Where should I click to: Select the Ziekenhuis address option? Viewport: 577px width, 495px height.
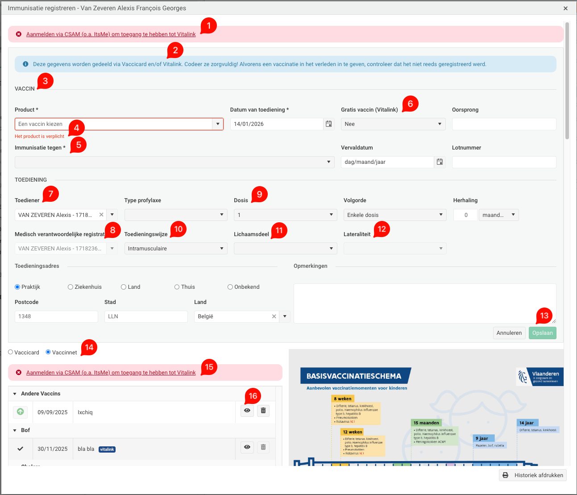coord(71,287)
